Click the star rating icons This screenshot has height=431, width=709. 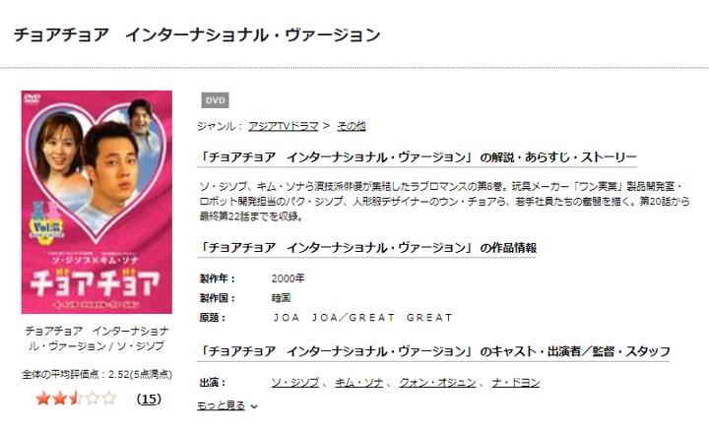(76, 399)
